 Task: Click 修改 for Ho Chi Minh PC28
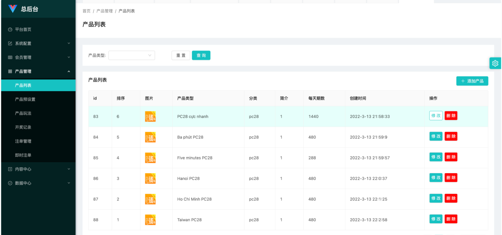436,198
